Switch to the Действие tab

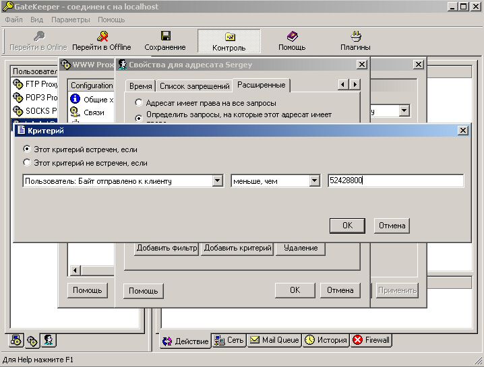click(185, 341)
